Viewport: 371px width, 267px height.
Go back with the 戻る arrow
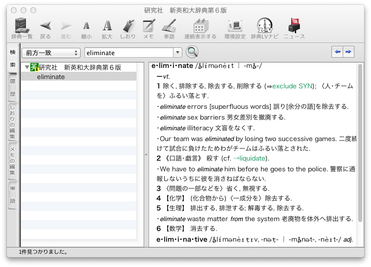45,29
